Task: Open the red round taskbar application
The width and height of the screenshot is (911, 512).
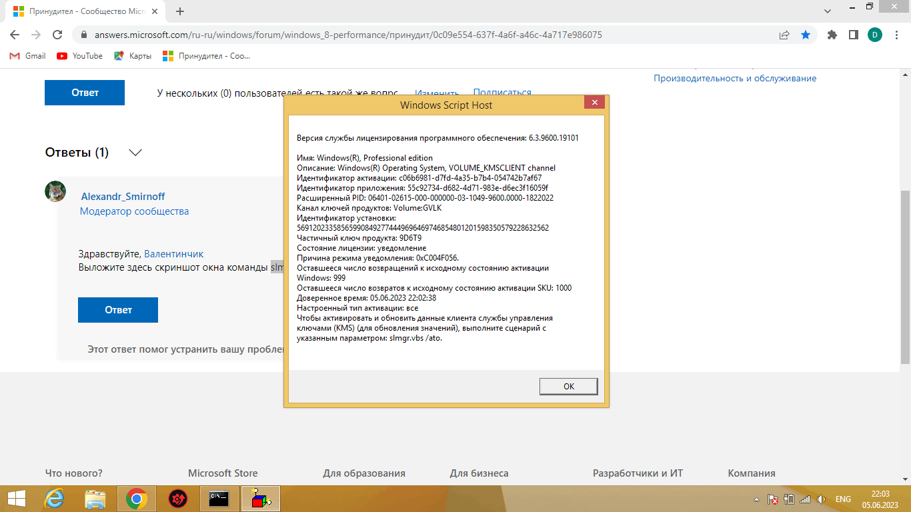Action: pyautogui.click(x=178, y=498)
